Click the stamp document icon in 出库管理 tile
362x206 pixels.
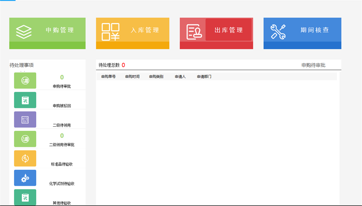click(195, 32)
